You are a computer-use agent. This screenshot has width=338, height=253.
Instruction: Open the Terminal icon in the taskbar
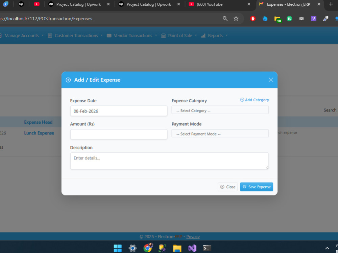[207, 248]
